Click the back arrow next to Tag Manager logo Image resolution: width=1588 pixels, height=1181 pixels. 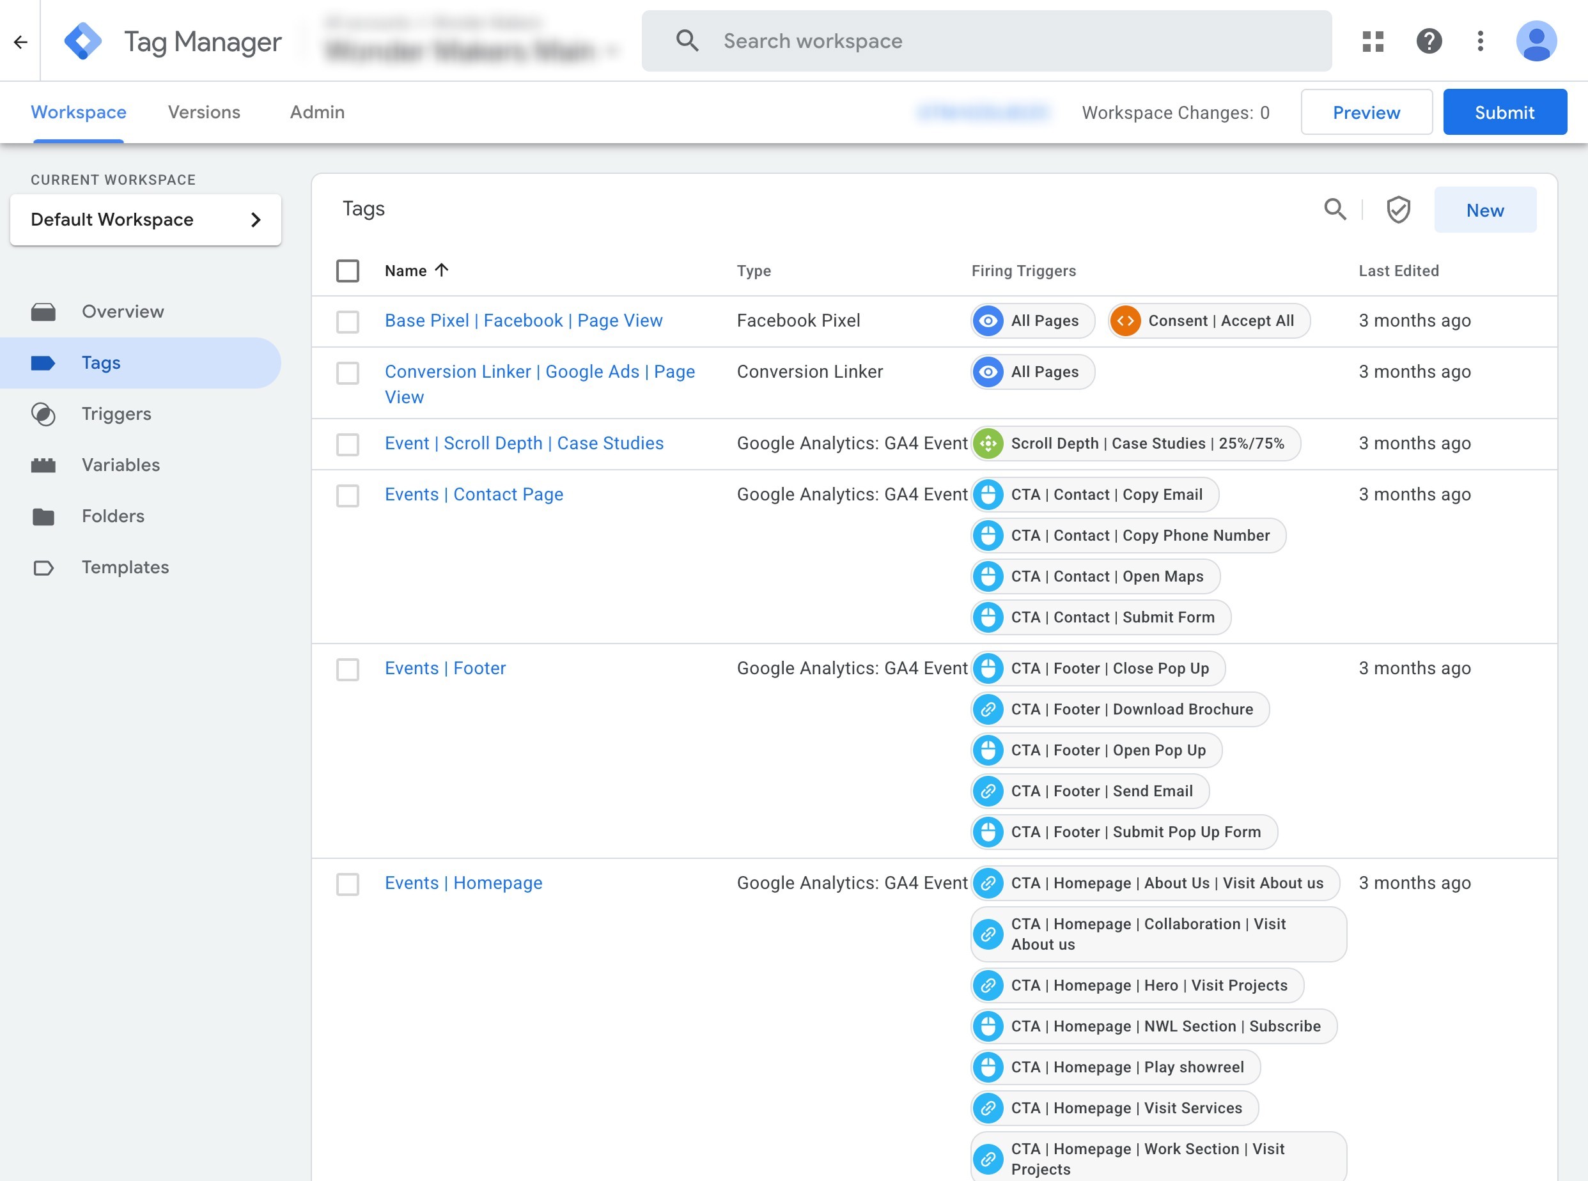coord(20,42)
